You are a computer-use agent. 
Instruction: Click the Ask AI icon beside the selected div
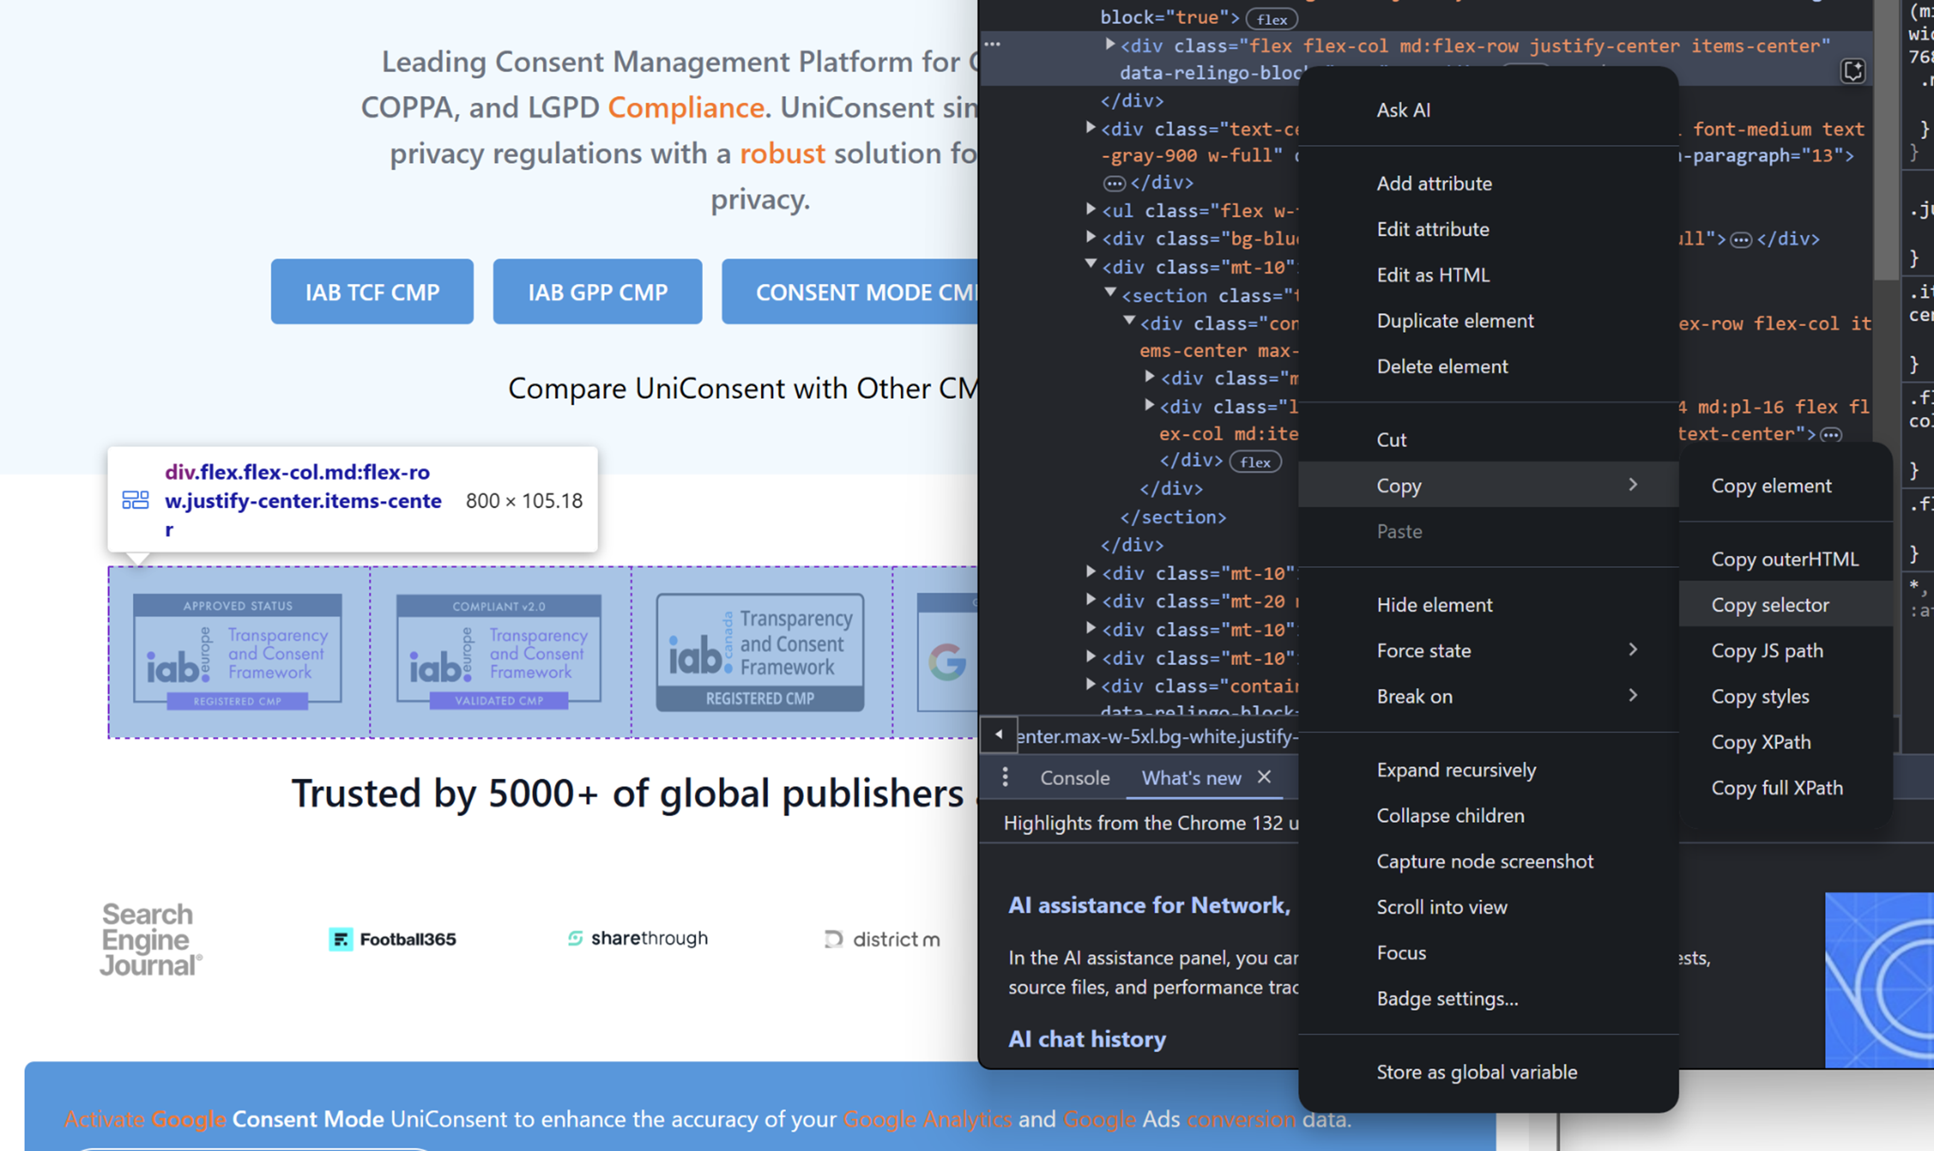(1852, 71)
